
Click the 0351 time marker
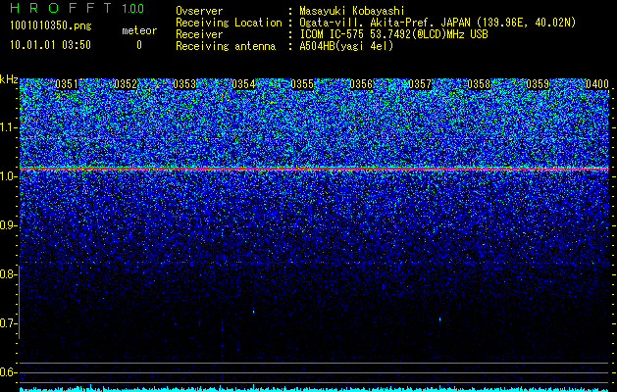pyautogui.click(x=67, y=84)
